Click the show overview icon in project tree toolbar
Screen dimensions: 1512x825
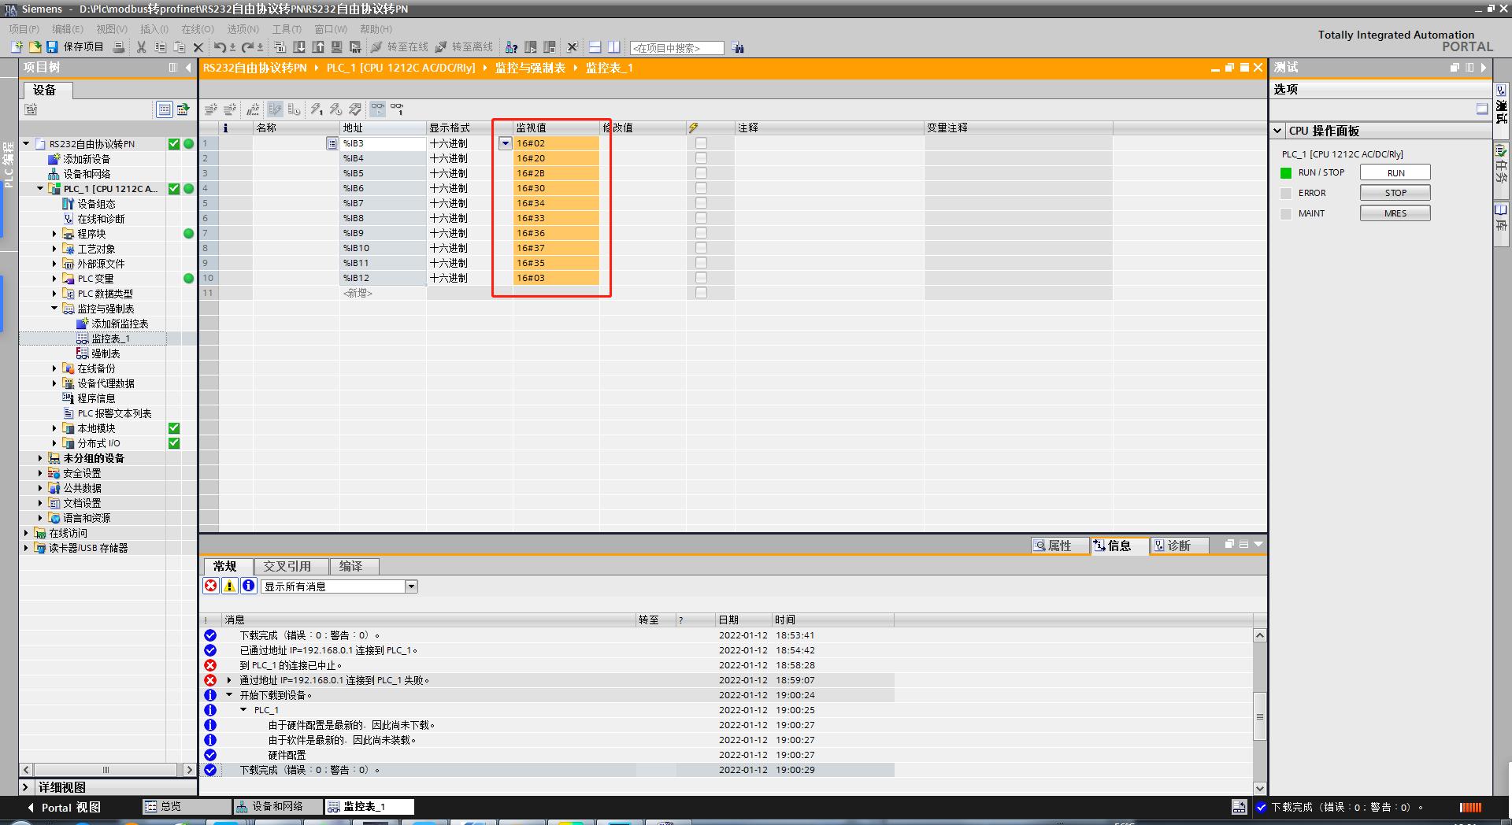coord(165,109)
